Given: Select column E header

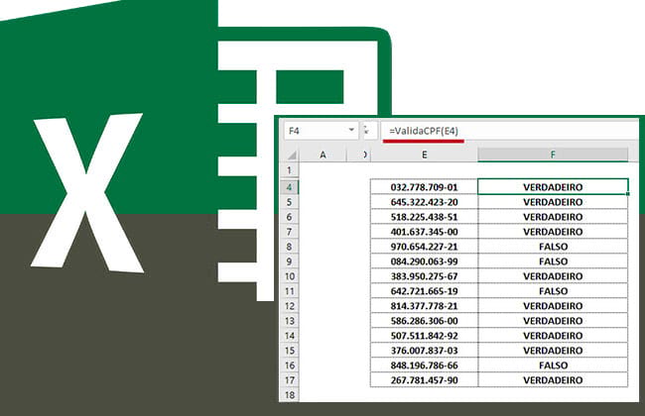Looking at the screenshot, I should coord(425,155).
